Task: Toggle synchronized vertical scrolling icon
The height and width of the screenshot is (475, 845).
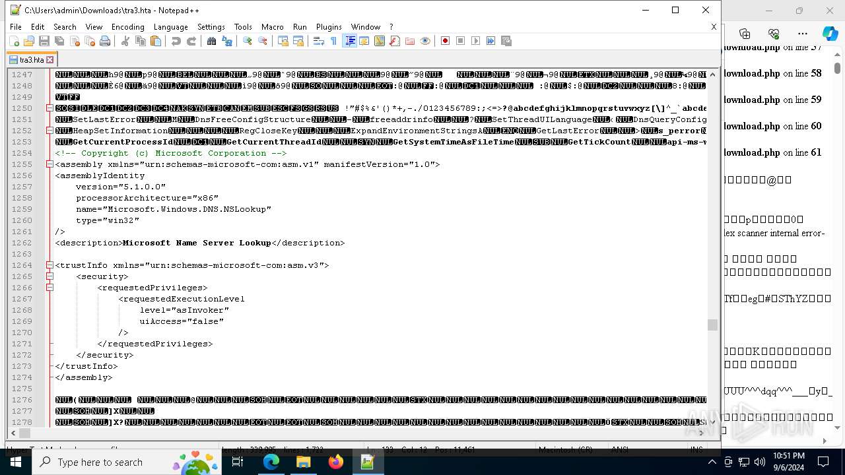Action: pos(283,41)
